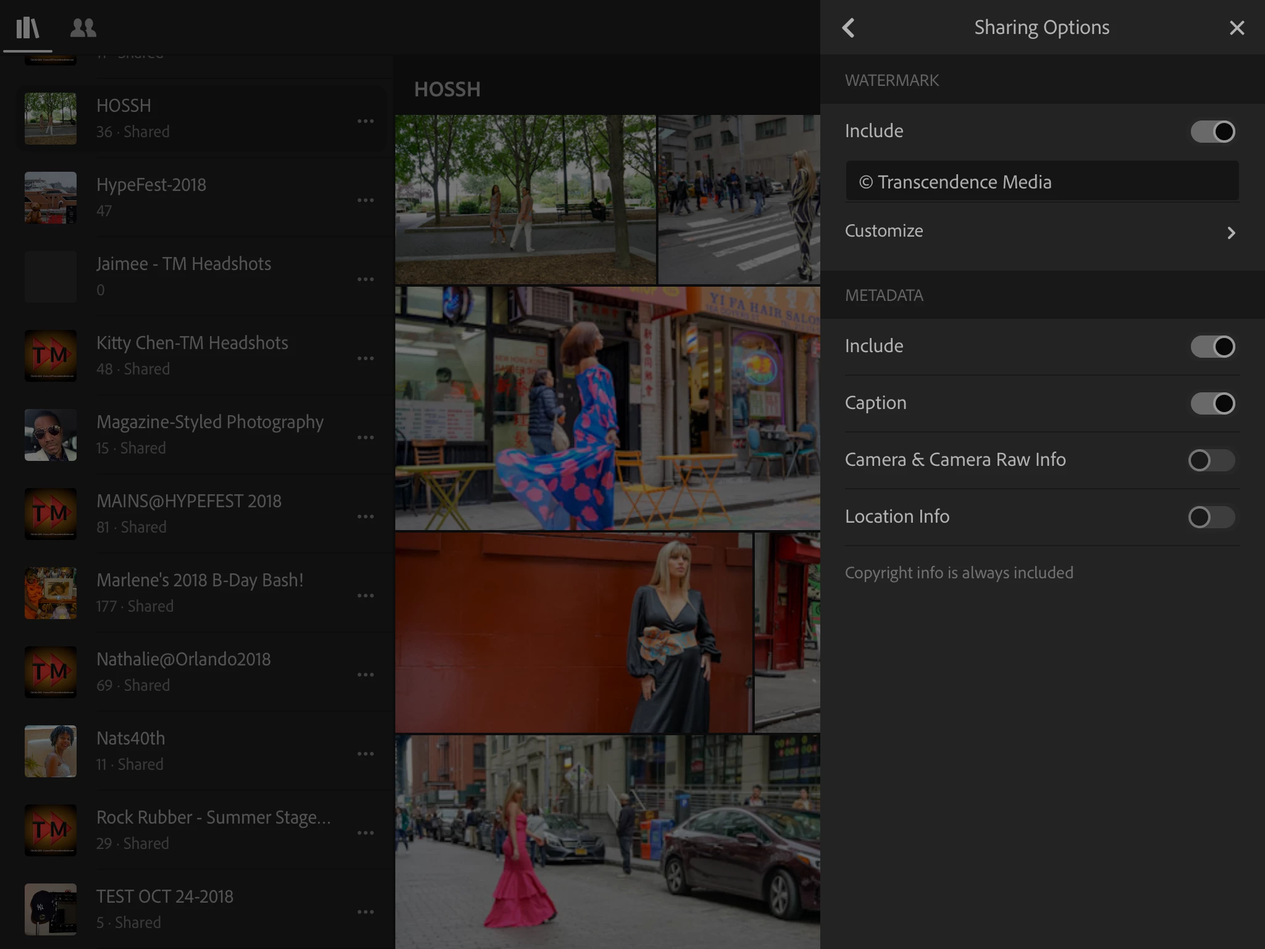Close the Sharing Options panel
This screenshot has height=949, width=1265.
(x=1237, y=28)
